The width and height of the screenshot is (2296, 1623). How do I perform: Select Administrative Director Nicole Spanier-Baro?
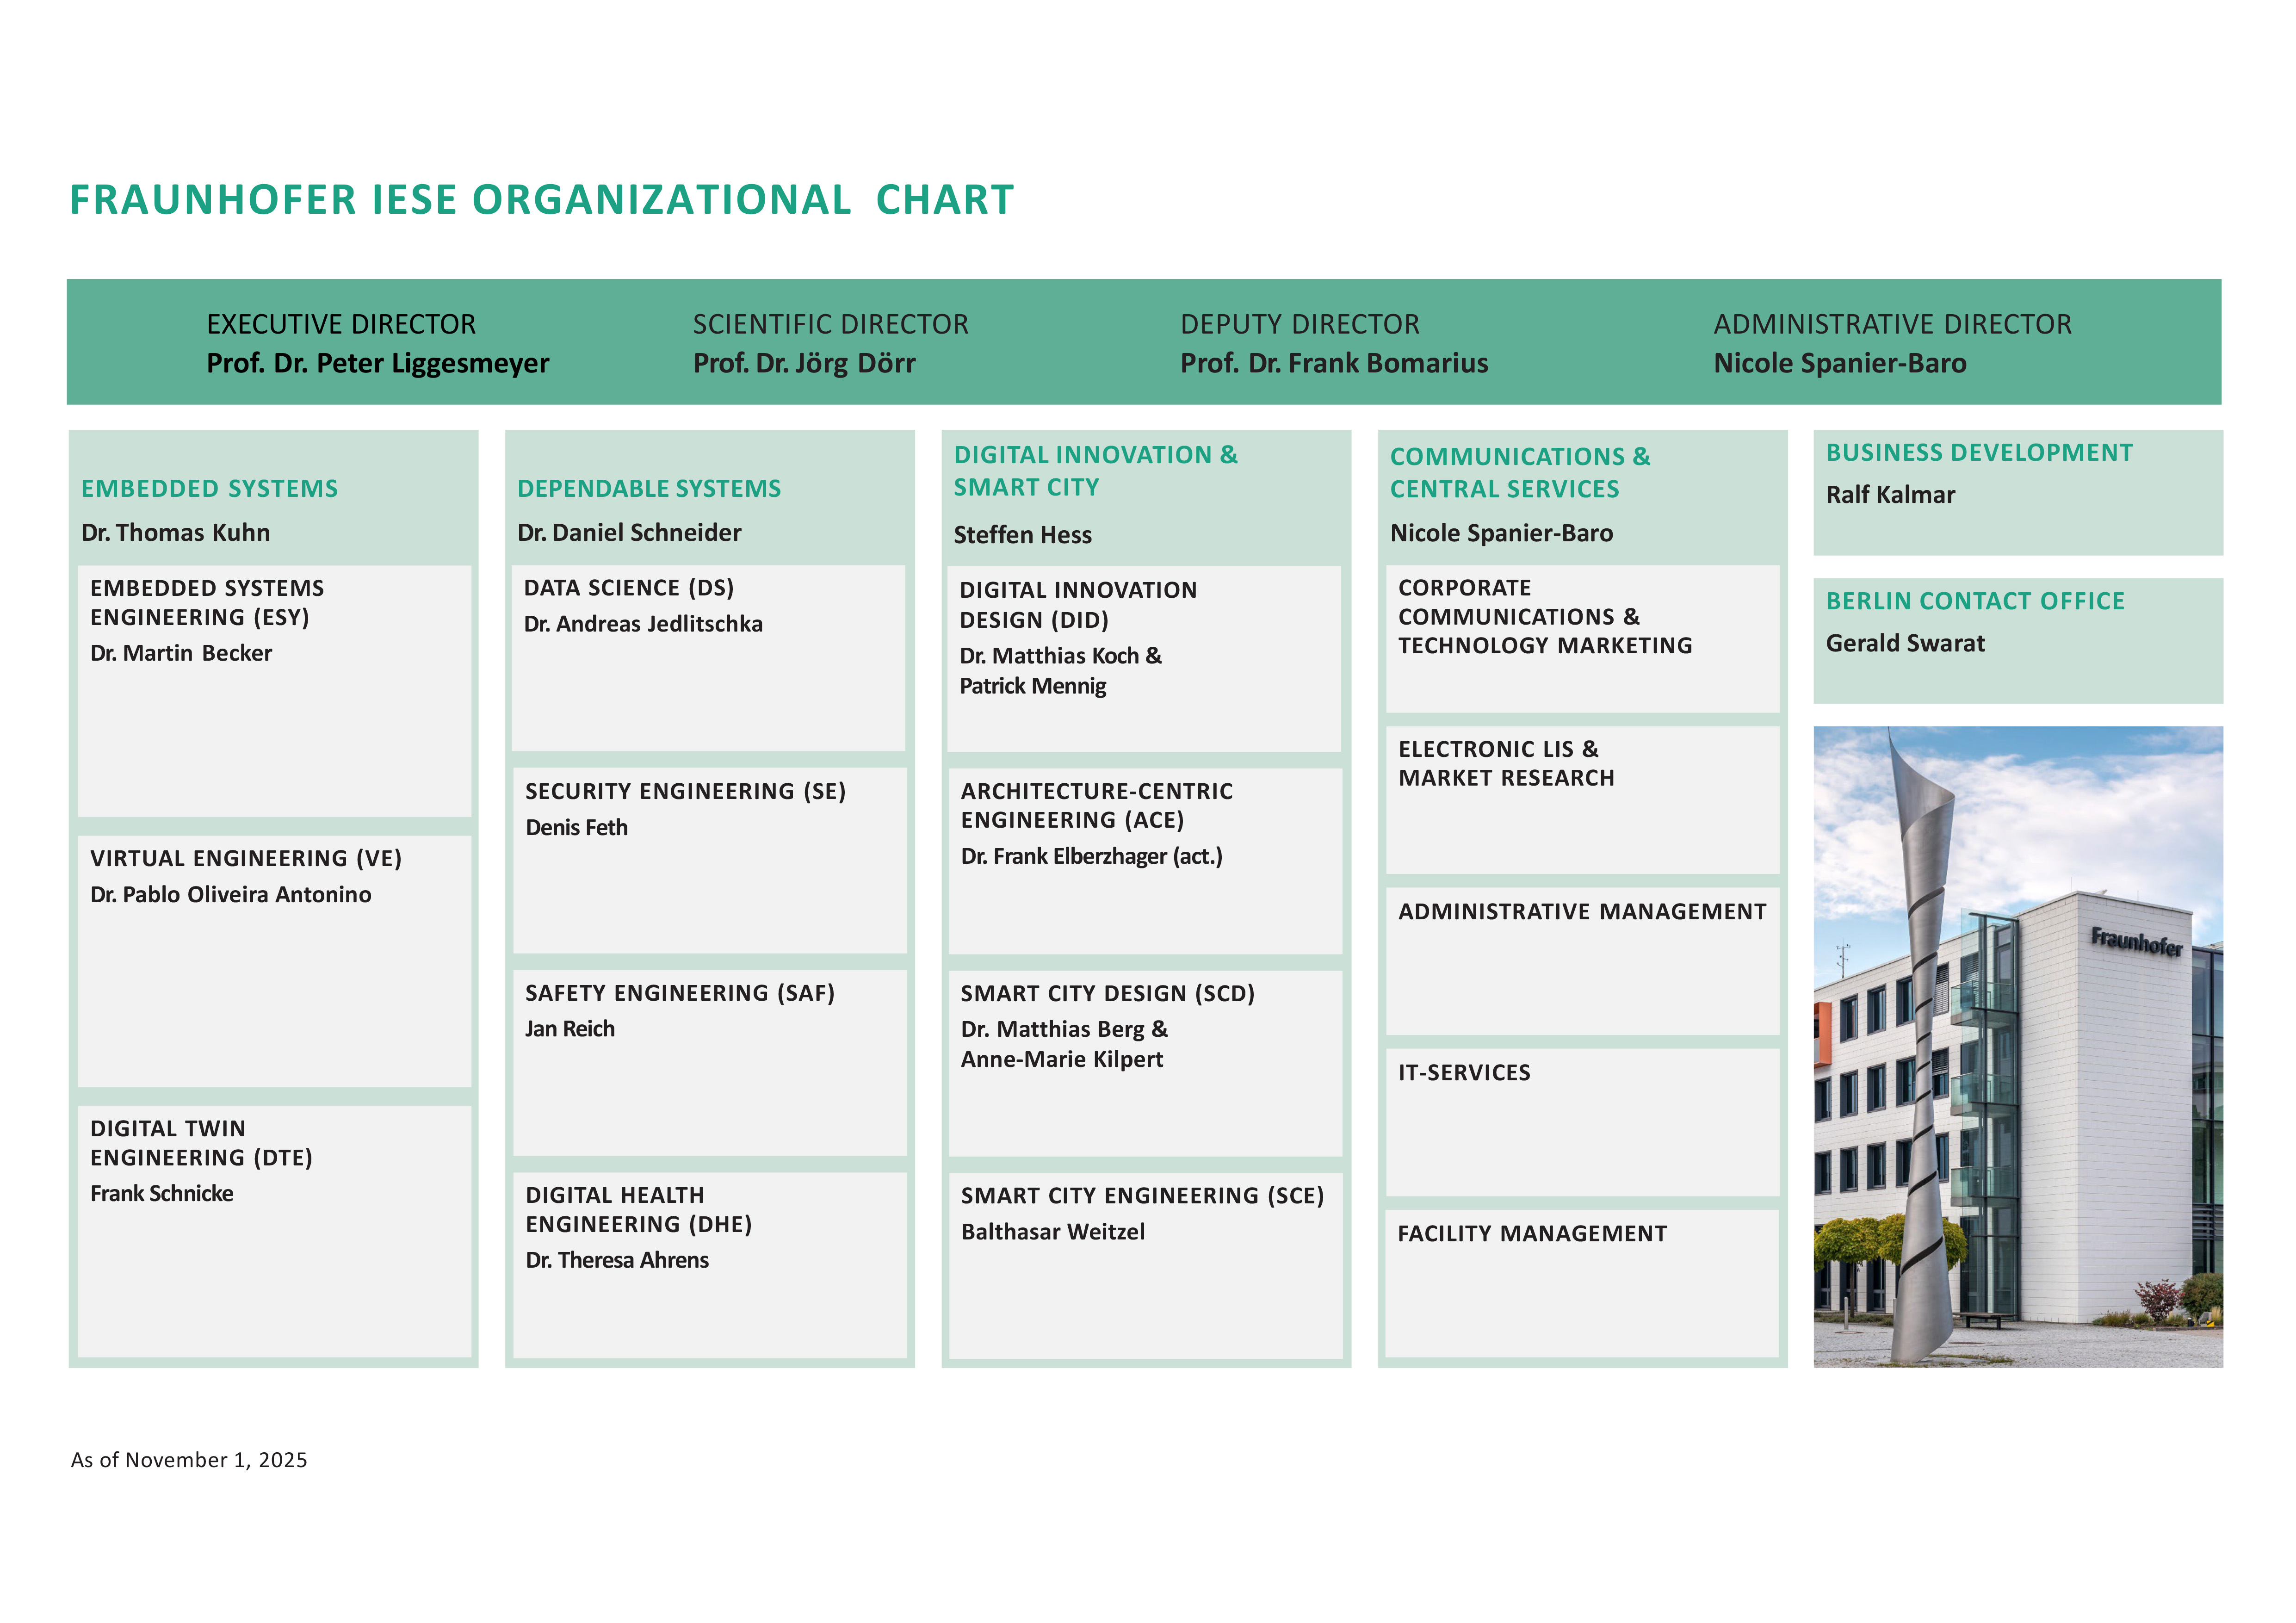(x=1839, y=364)
